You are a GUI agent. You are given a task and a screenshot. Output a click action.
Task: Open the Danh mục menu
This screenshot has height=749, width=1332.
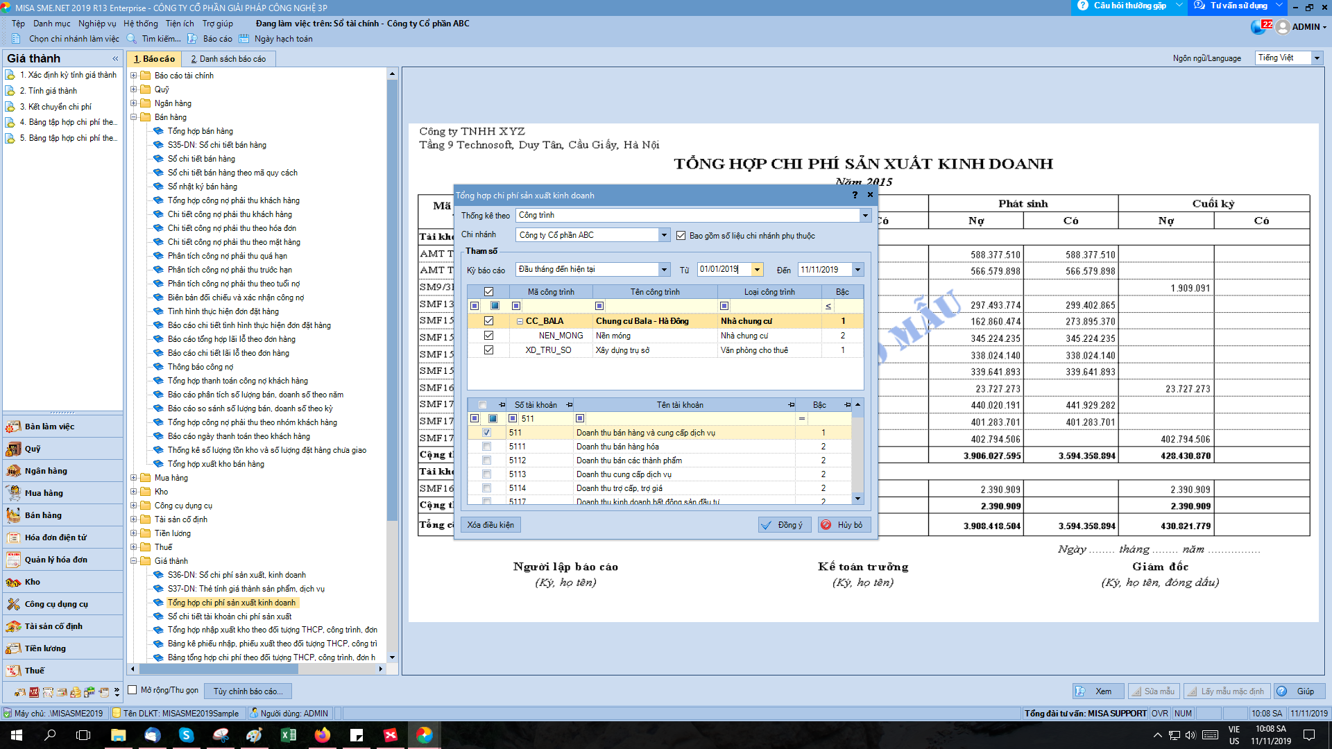click(52, 24)
